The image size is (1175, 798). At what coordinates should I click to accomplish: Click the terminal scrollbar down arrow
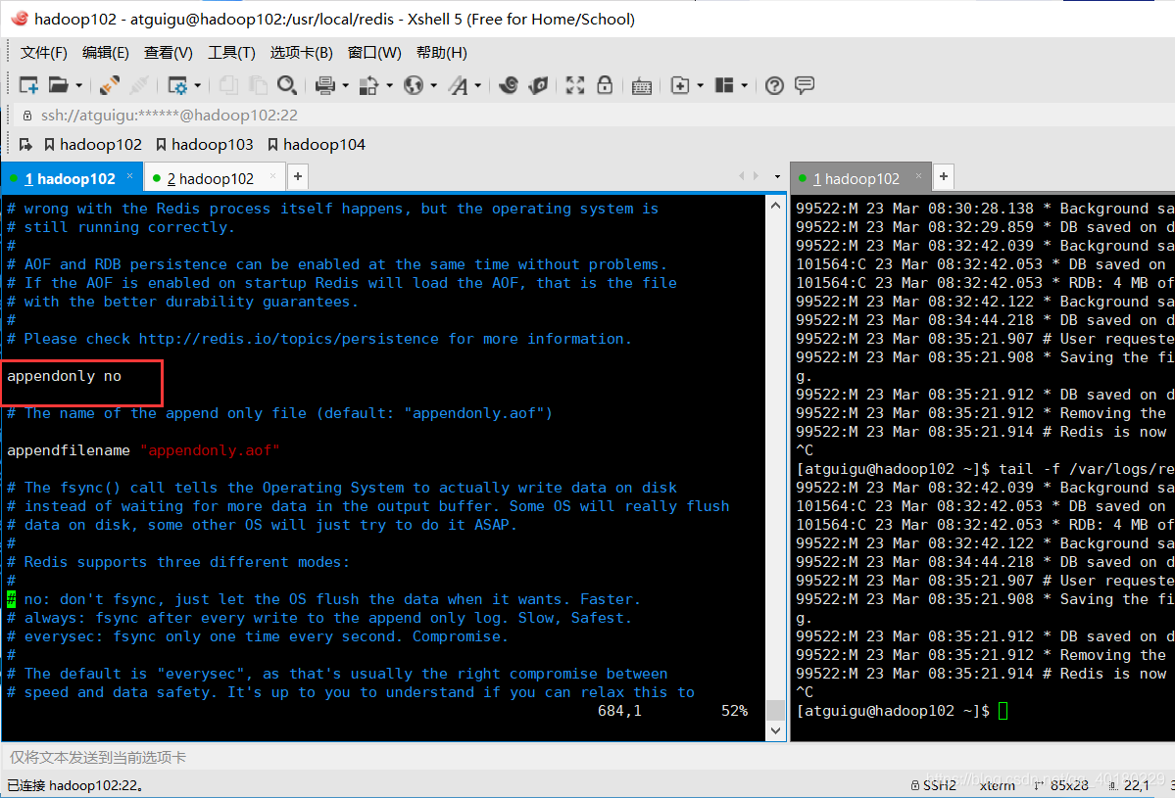click(x=775, y=730)
